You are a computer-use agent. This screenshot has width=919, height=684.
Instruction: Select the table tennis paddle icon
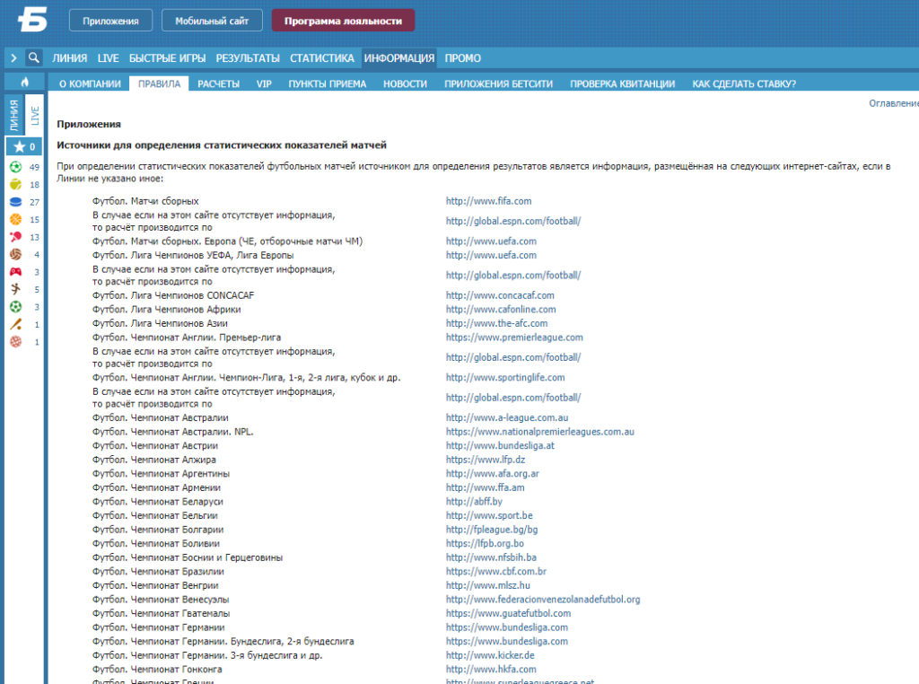tap(16, 237)
